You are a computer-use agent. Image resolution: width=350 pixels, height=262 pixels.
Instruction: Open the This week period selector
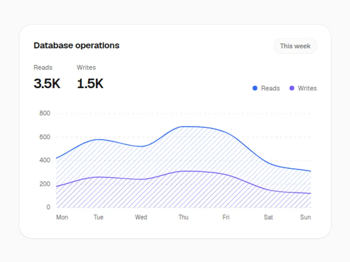click(295, 46)
